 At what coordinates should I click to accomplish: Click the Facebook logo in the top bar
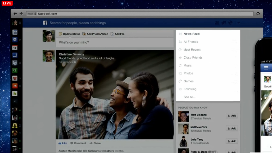click(45, 23)
